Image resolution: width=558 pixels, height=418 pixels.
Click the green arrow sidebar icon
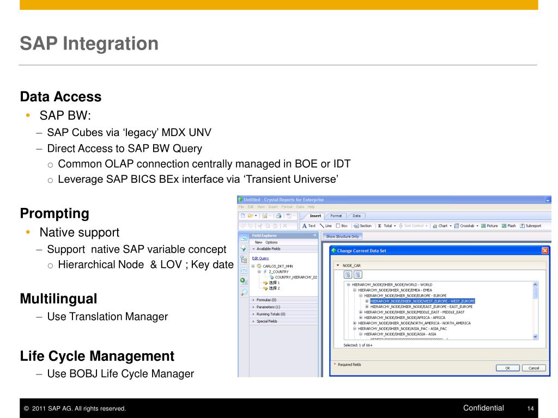pos(244,248)
